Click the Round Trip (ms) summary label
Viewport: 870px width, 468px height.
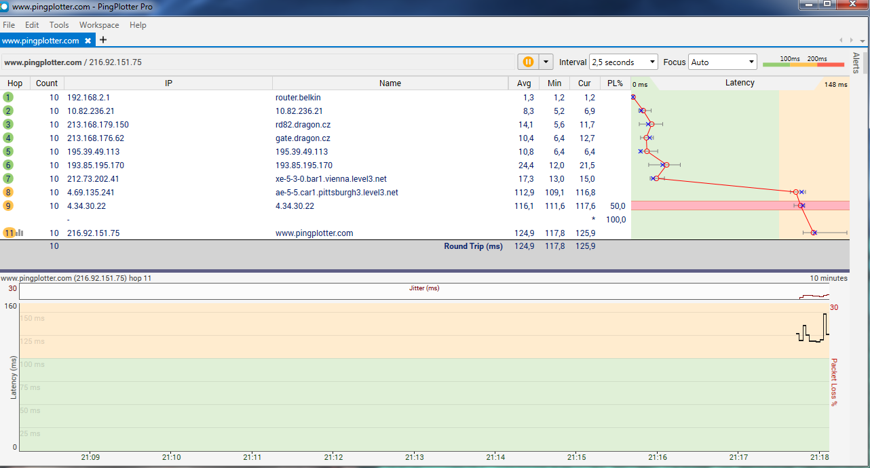point(473,246)
